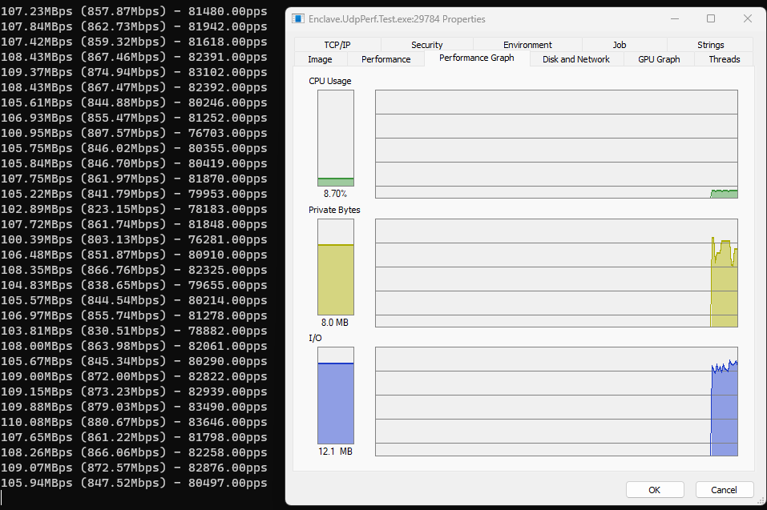Open the Environment tab
This screenshot has height=510, width=767.
[x=527, y=45]
